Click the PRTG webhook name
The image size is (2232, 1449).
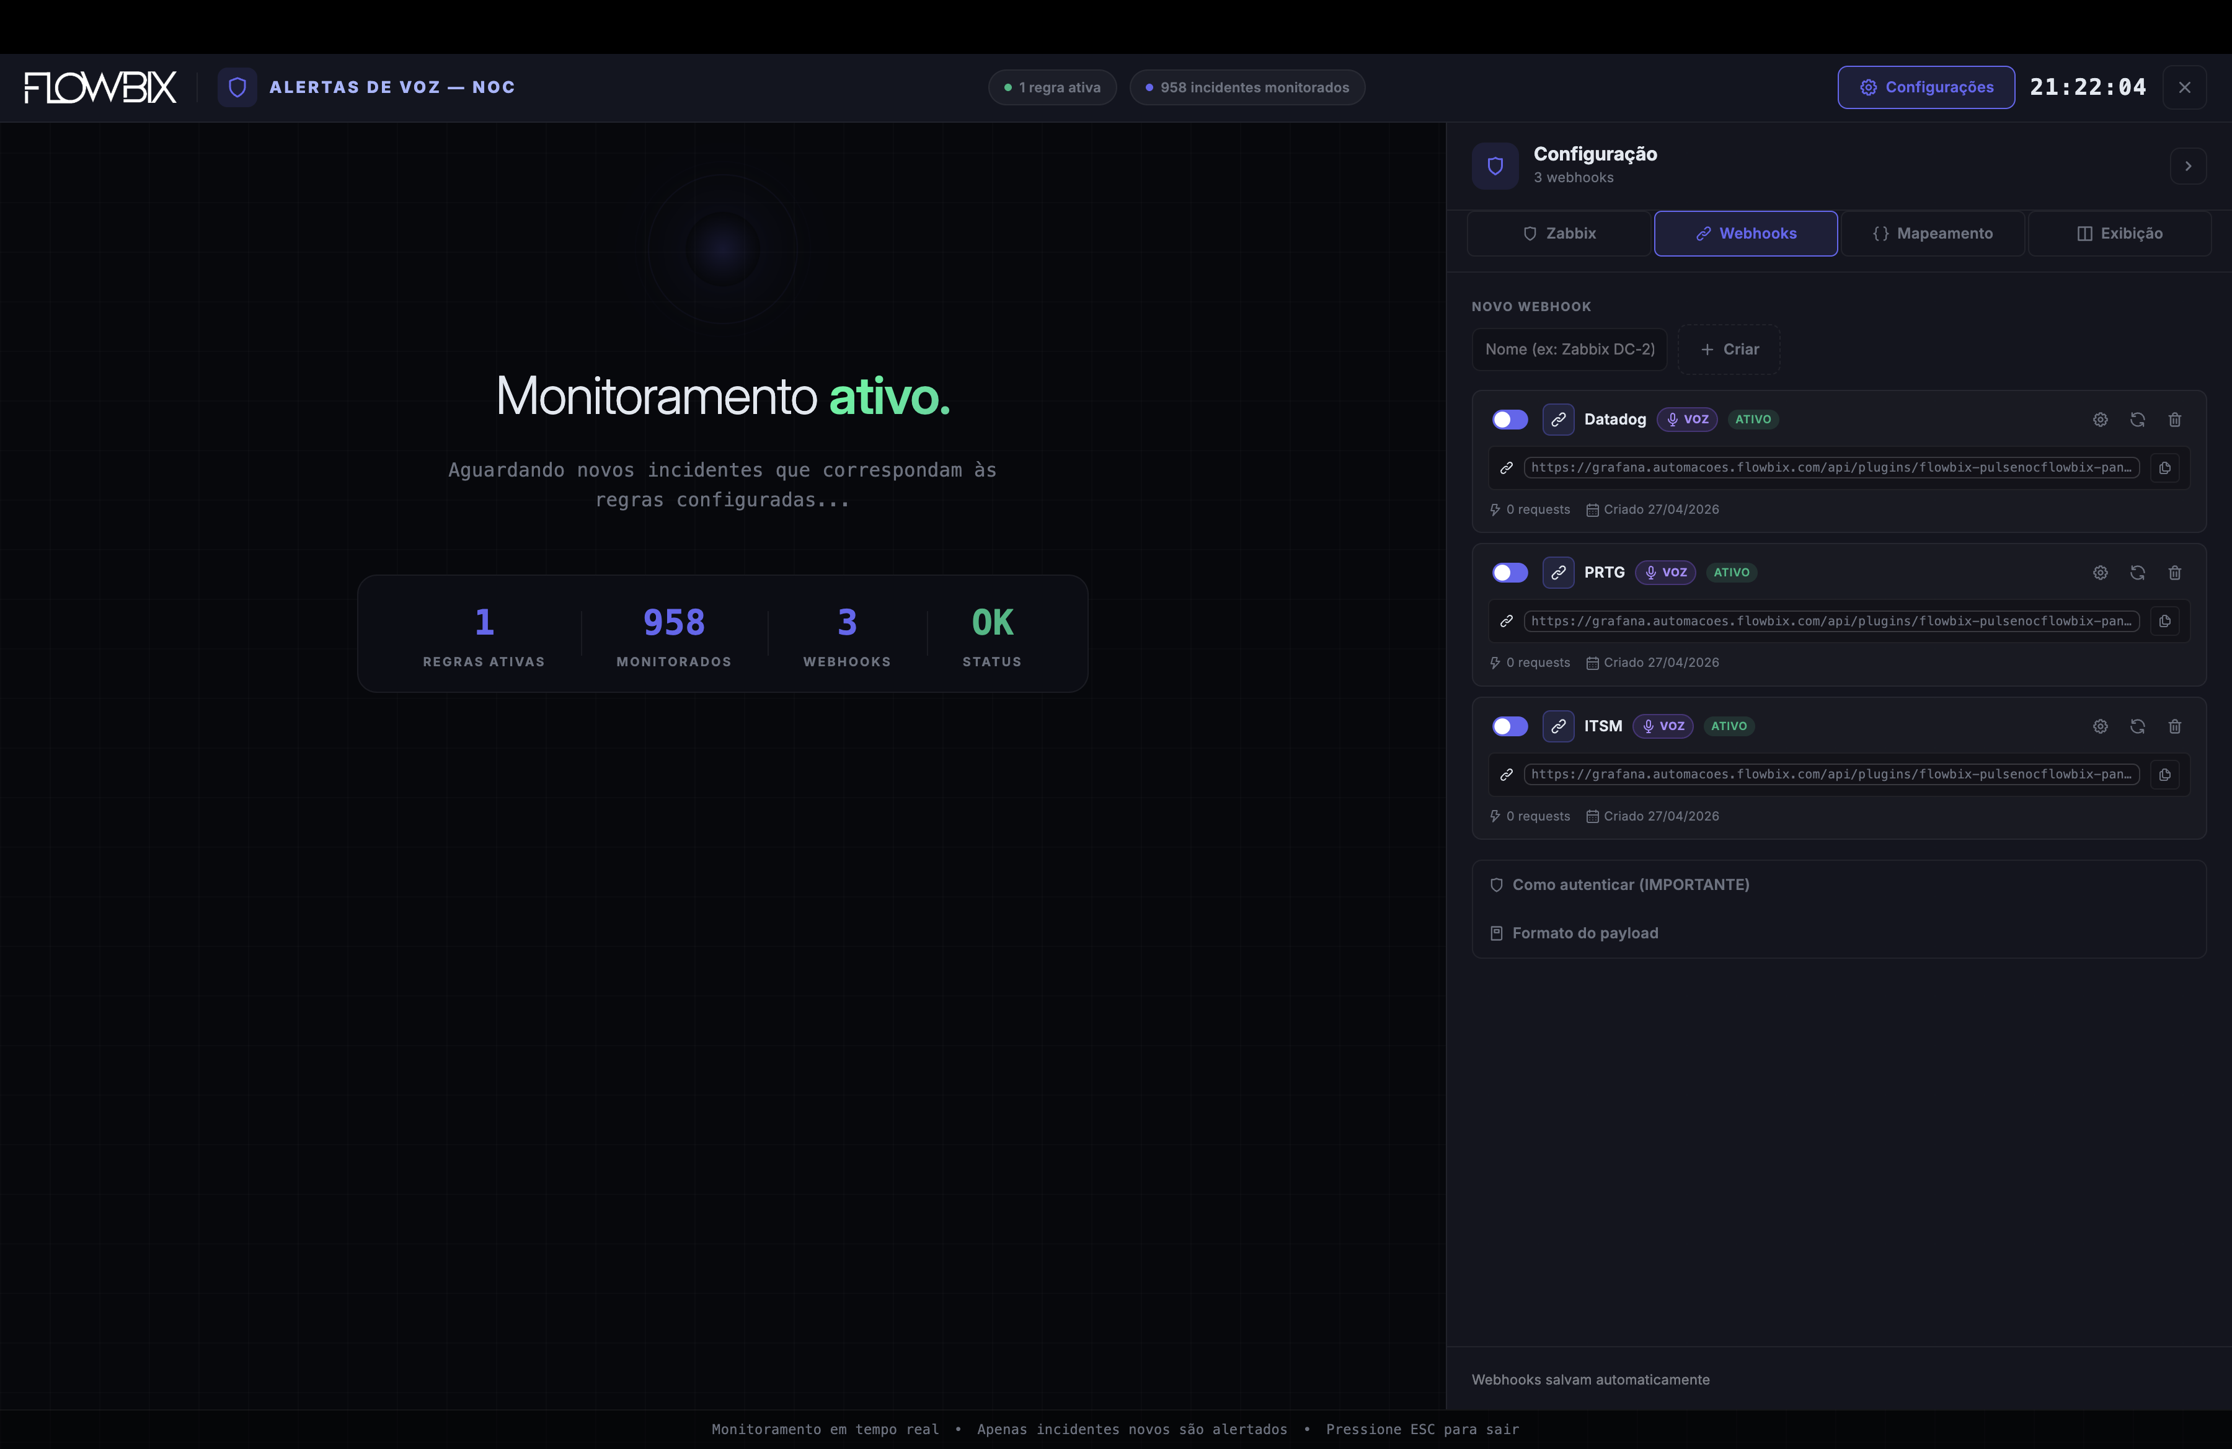[1605, 573]
